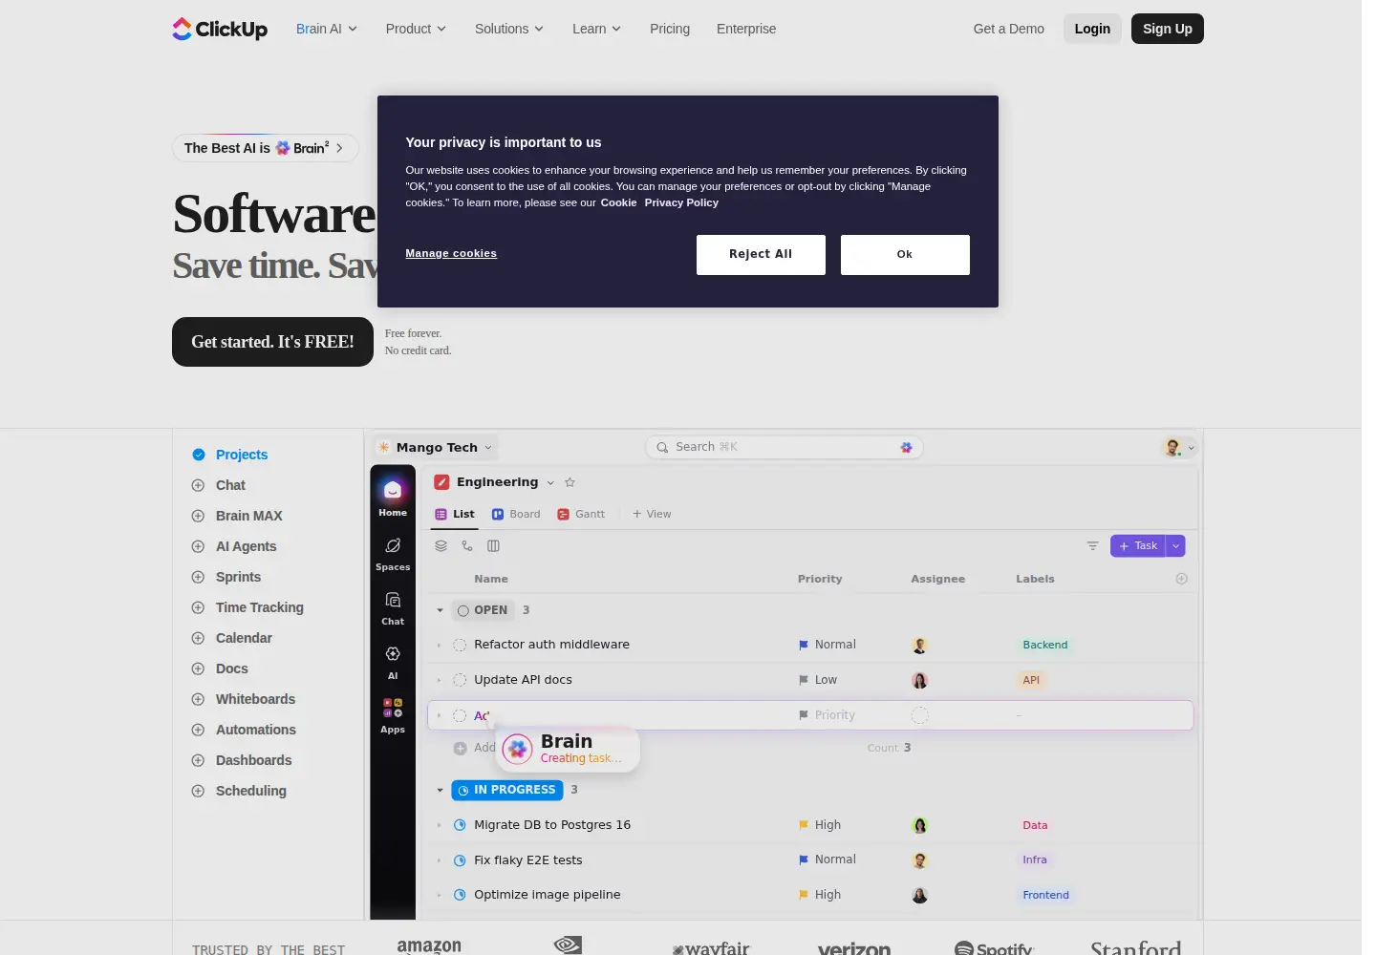Open the Solutions navigation menu
Viewport: 1376px width, 955px height.
(x=509, y=29)
